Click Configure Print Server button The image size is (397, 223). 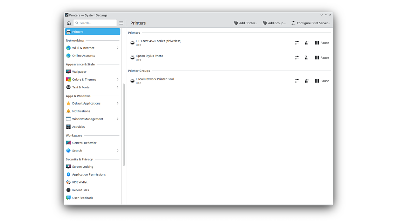[x=310, y=23]
